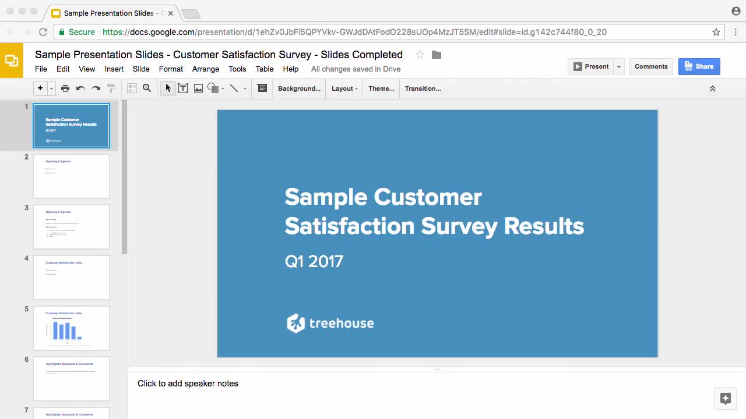Click the insert image icon
This screenshot has width=746, height=419.
[198, 88]
